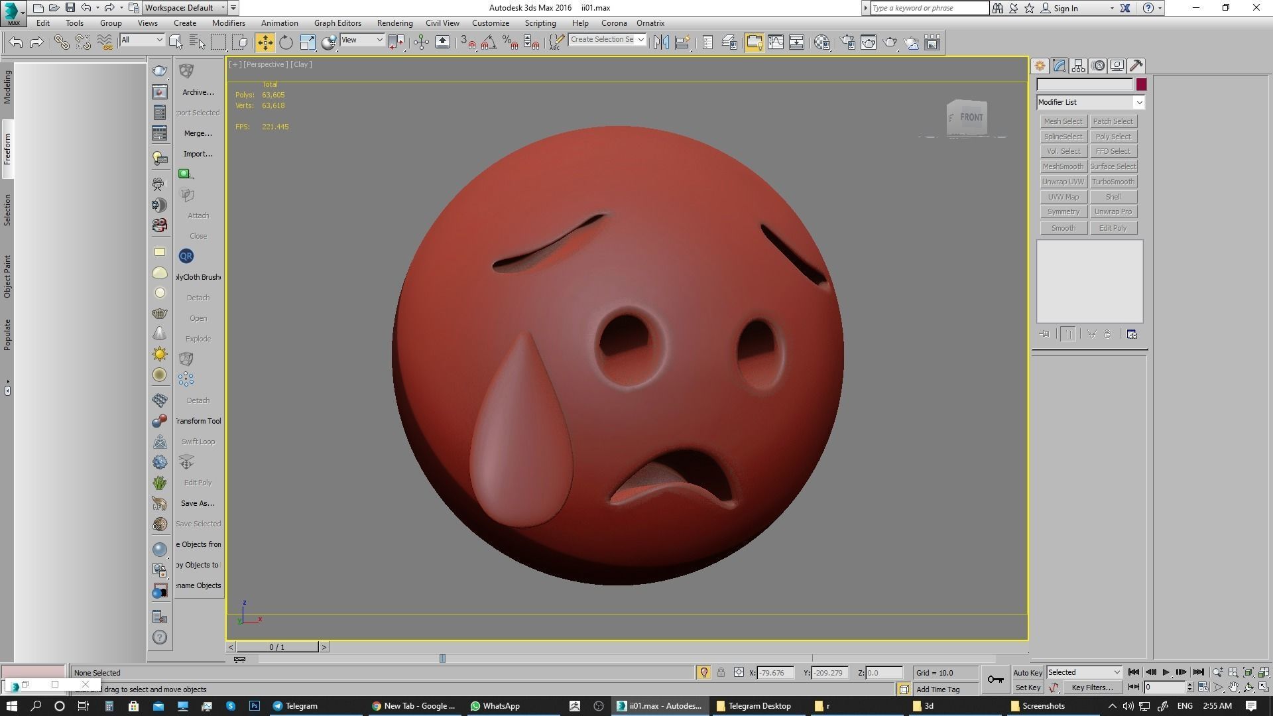The height and width of the screenshot is (716, 1273).
Task: Apply the TurboSmooth modifier button
Action: (1113, 182)
